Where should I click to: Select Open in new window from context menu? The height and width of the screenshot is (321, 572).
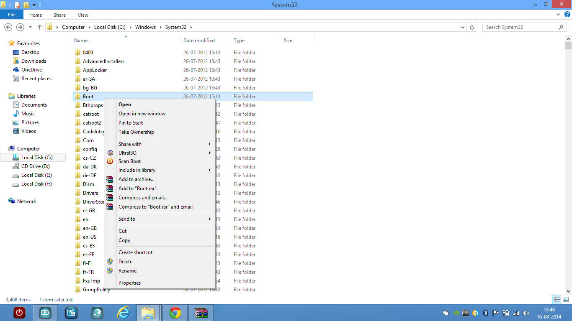point(142,113)
